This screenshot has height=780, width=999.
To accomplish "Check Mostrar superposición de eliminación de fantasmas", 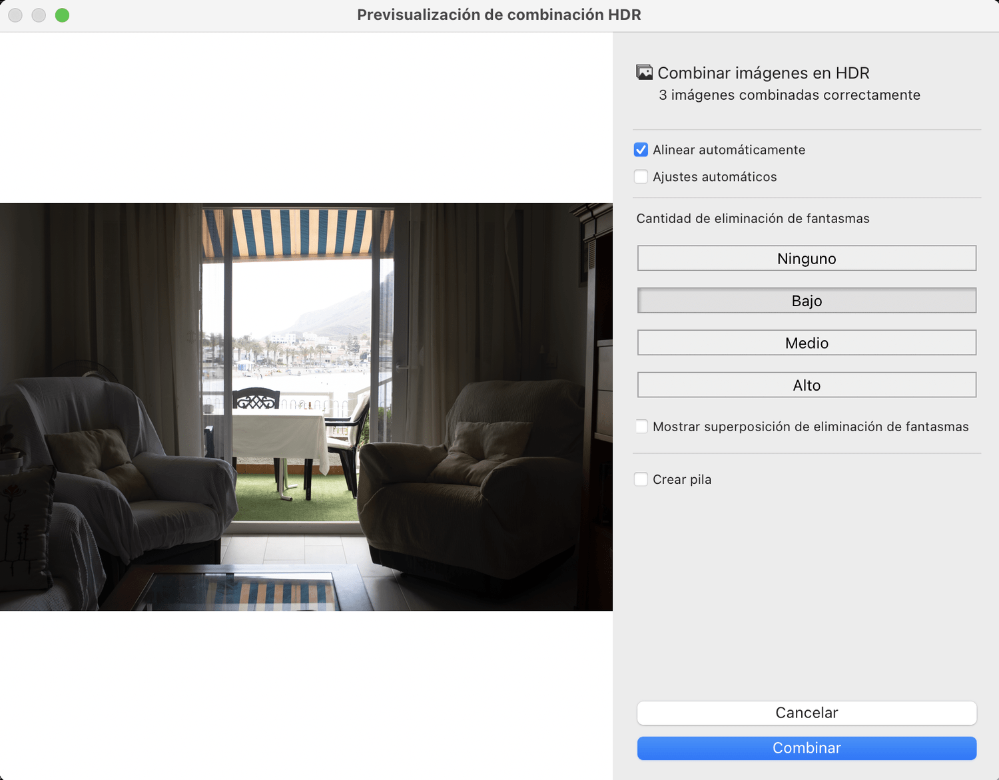I will tap(641, 427).
